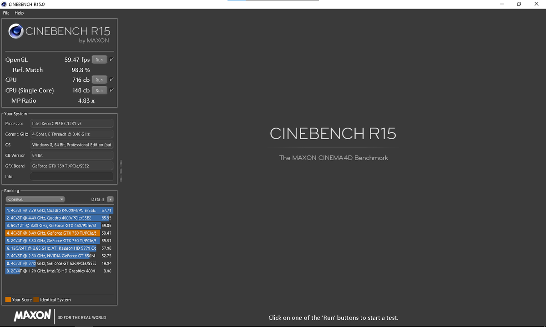The width and height of the screenshot is (546, 327).
Task: Click the CPU 716 cb score value
Action: pos(81,80)
